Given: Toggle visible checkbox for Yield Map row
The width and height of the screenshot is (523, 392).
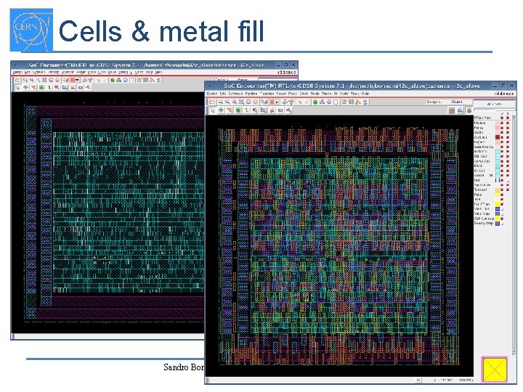Looking at the screenshot, I should tap(502, 213).
